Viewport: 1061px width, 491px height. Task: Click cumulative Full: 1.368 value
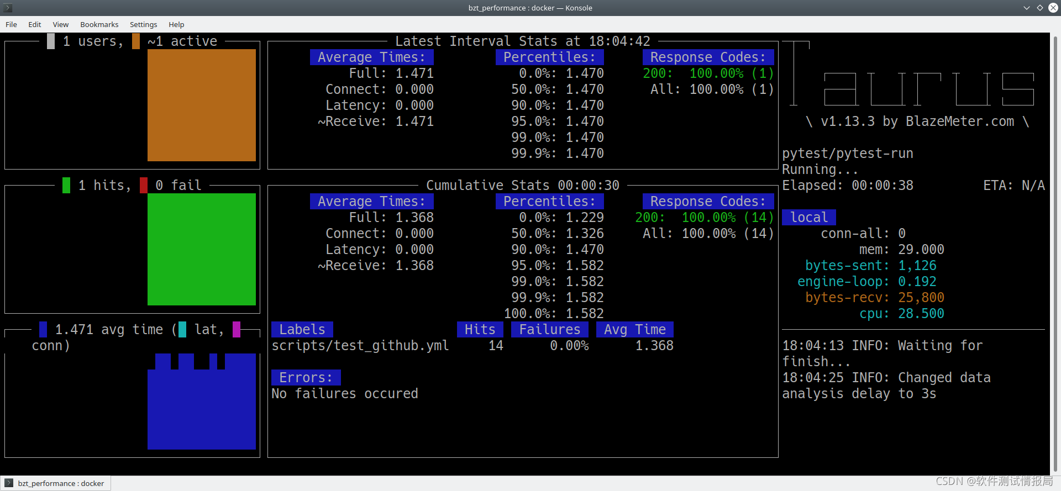tap(391, 218)
